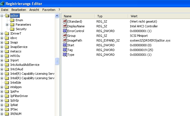Expand the IDriverT key
The width and height of the screenshot is (190, 116).
(2, 33)
